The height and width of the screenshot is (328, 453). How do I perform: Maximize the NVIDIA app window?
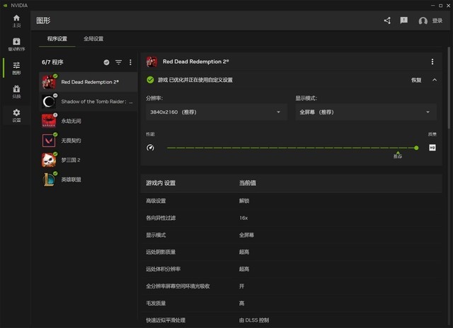440,6
